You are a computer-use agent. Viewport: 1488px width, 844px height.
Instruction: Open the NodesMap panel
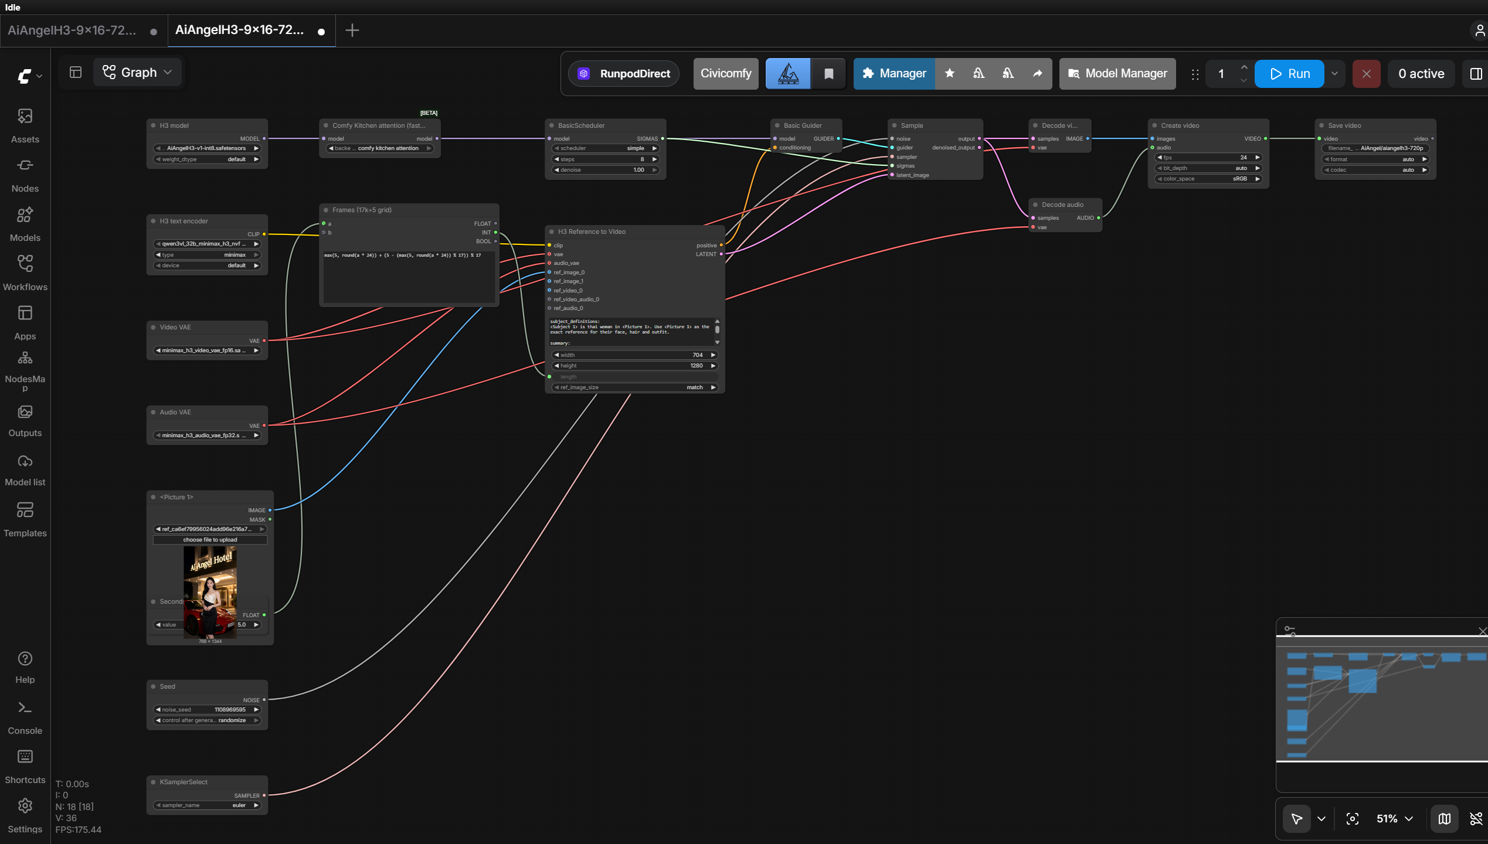point(25,370)
